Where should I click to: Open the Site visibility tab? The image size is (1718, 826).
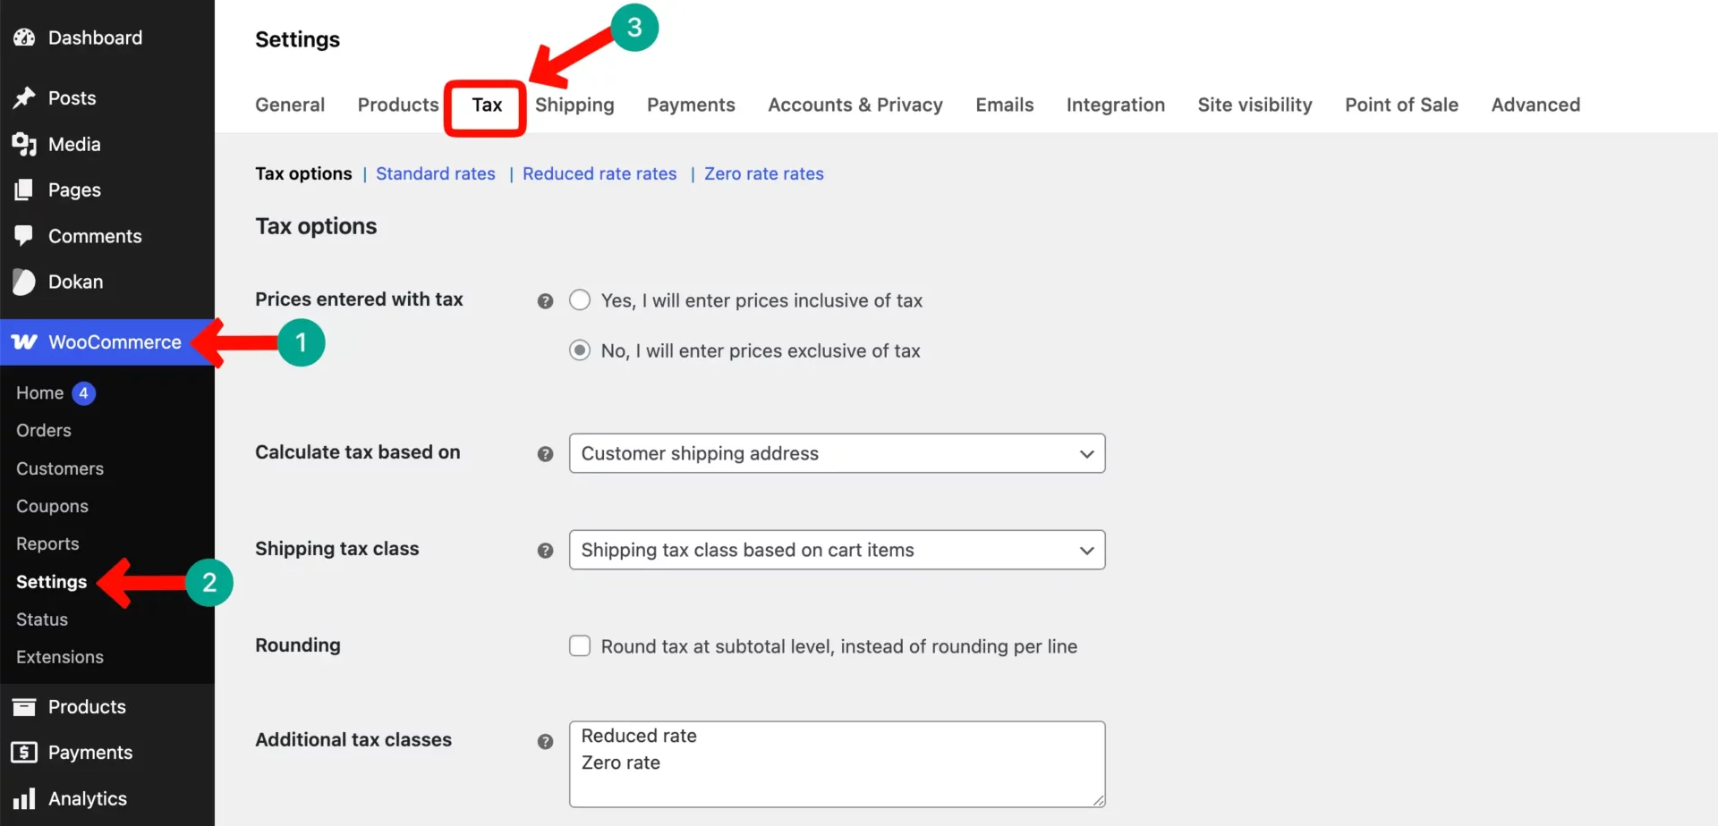(x=1255, y=105)
